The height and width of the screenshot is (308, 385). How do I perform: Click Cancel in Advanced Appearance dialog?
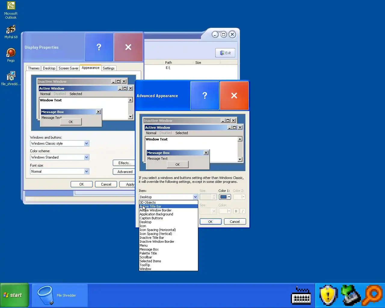click(x=235, y=222)
